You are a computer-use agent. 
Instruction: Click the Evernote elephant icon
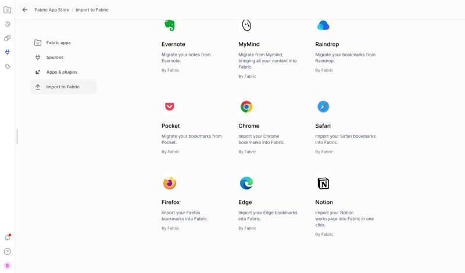[x=169, y=25]
